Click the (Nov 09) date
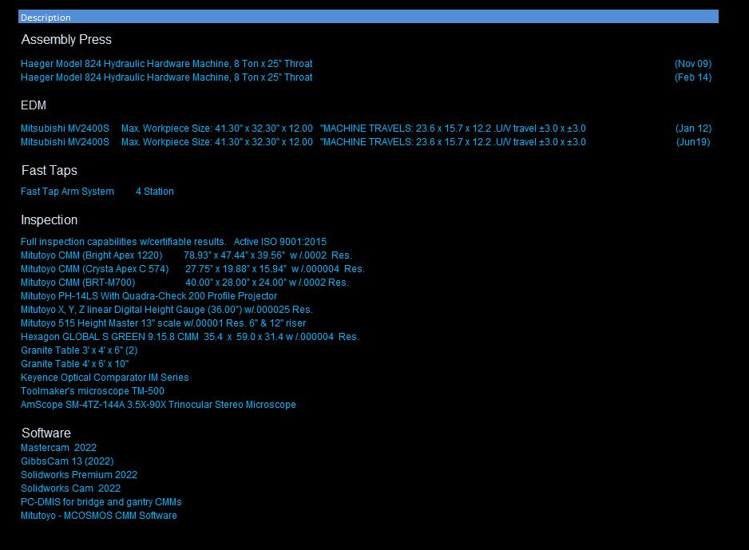Viewport: 749px width, 550px height. click(x=693, y=64)
